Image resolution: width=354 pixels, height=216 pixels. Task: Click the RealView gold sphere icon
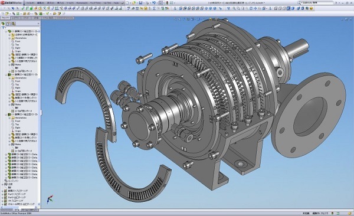(x=312, y=9)
